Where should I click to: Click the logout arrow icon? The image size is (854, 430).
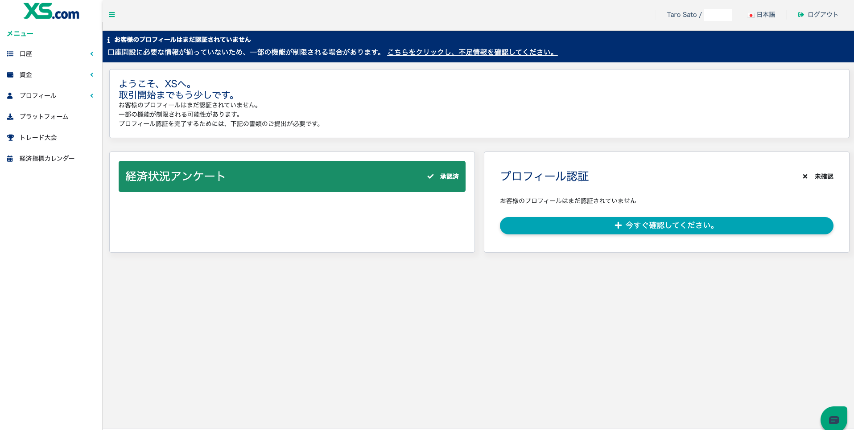pos(800,15)
